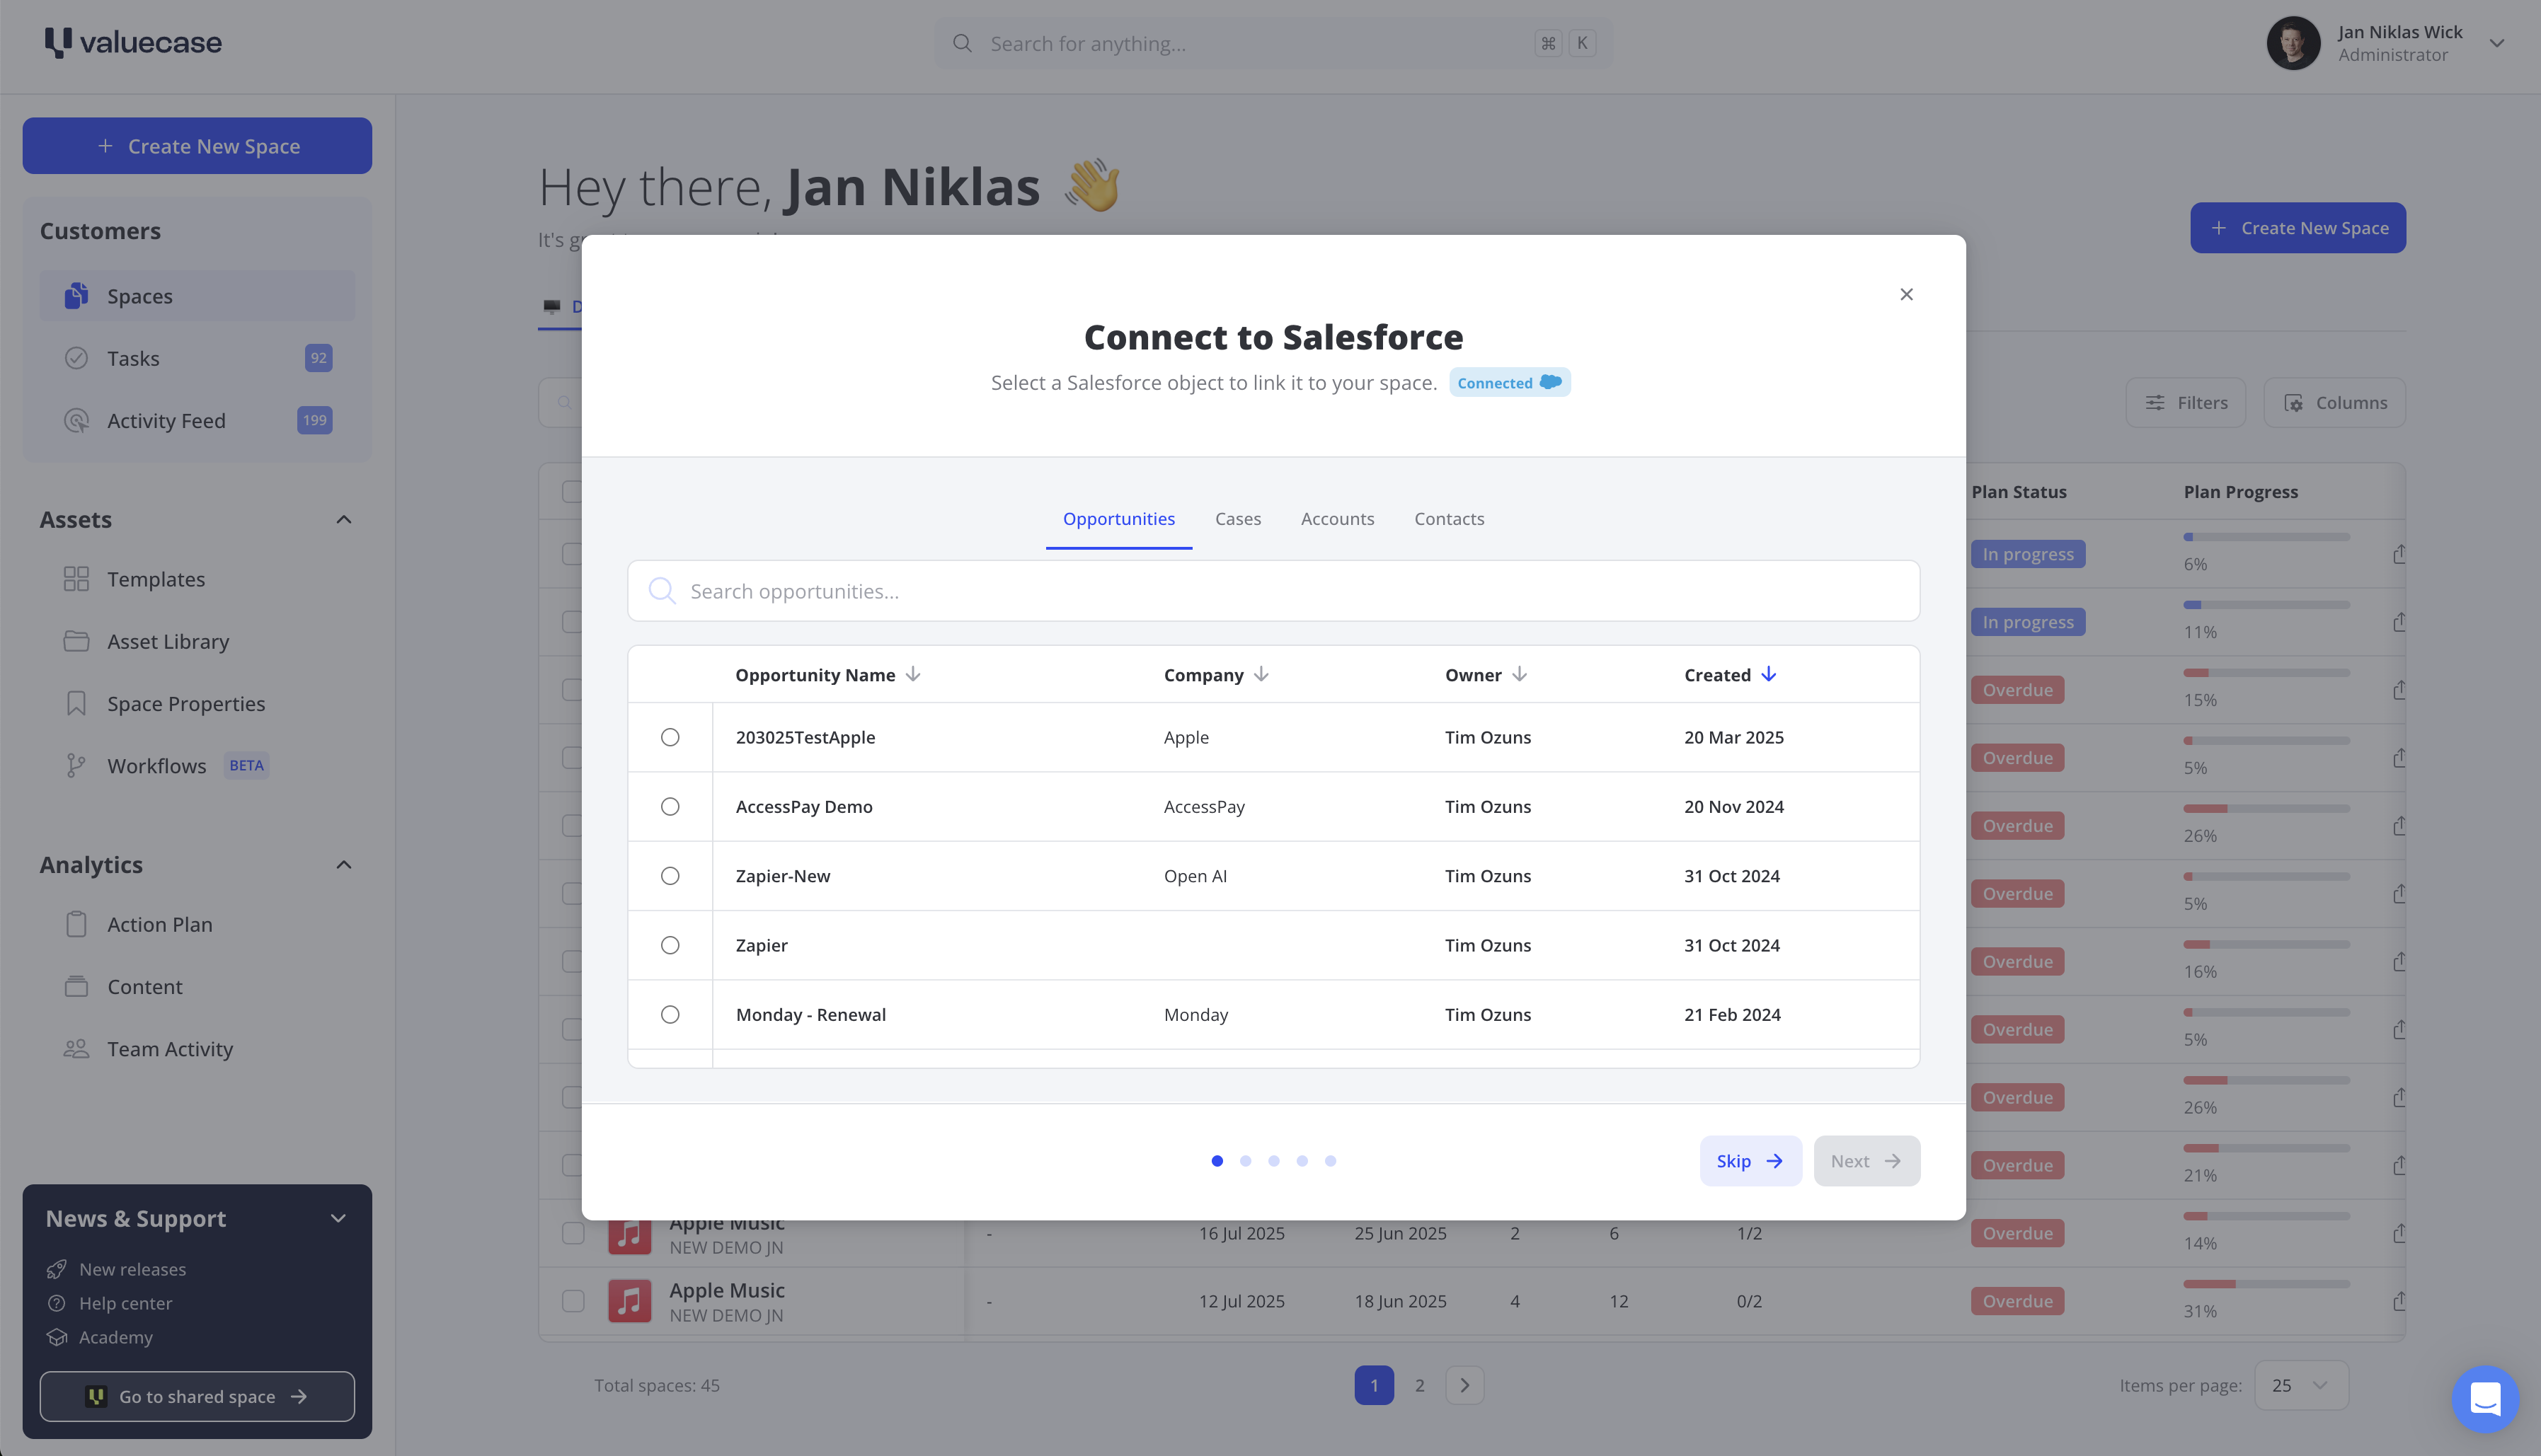This screenshot has height=1456, width=2541.
Task: Click the 14% plan progress bar
Action: point(2266,1216)
